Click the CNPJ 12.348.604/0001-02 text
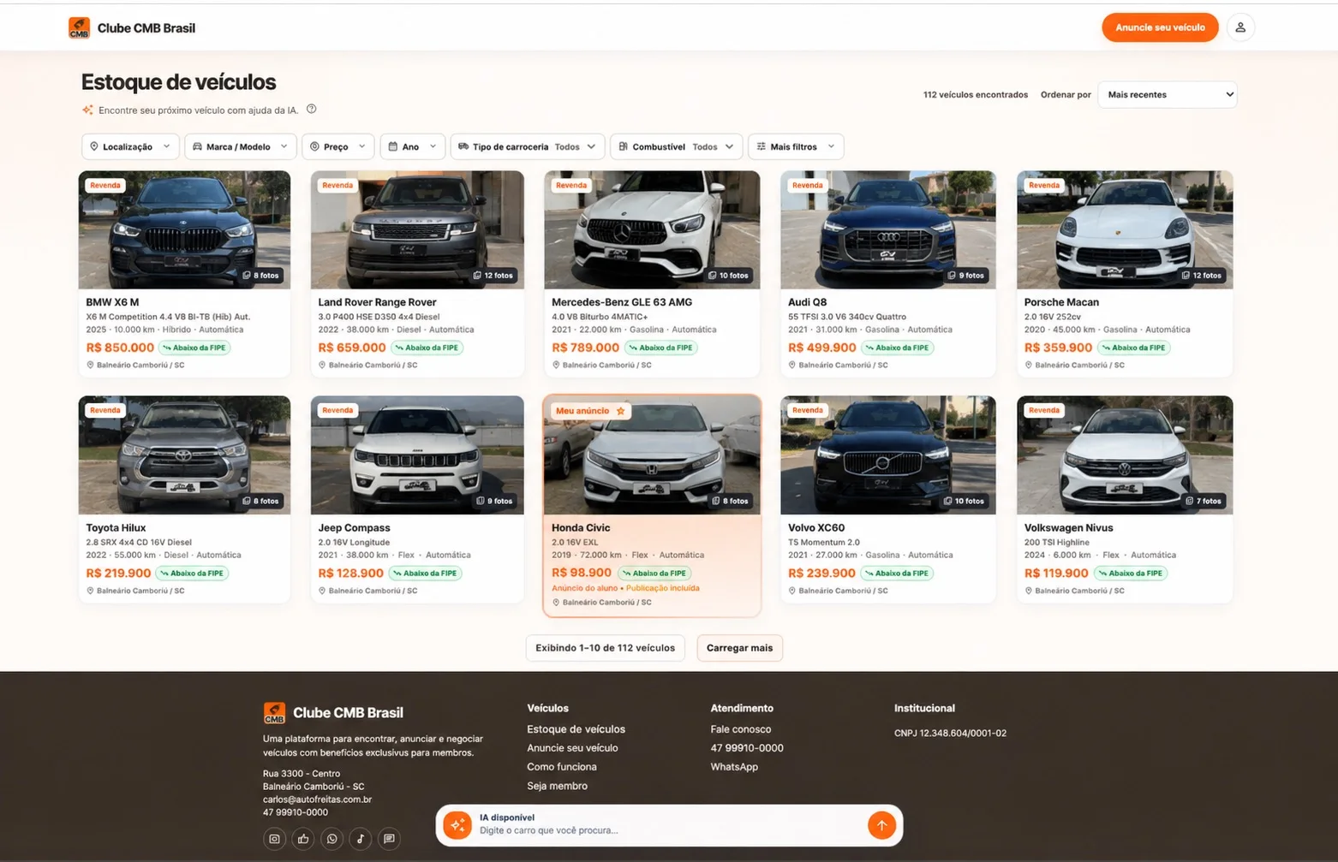The image size is (1338, 862). click(x=950, y=734)
